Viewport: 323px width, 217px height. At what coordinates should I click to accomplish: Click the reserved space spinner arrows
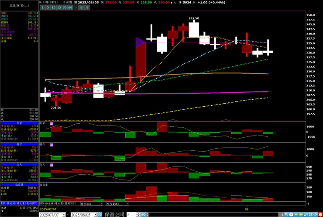click(138, 215)
